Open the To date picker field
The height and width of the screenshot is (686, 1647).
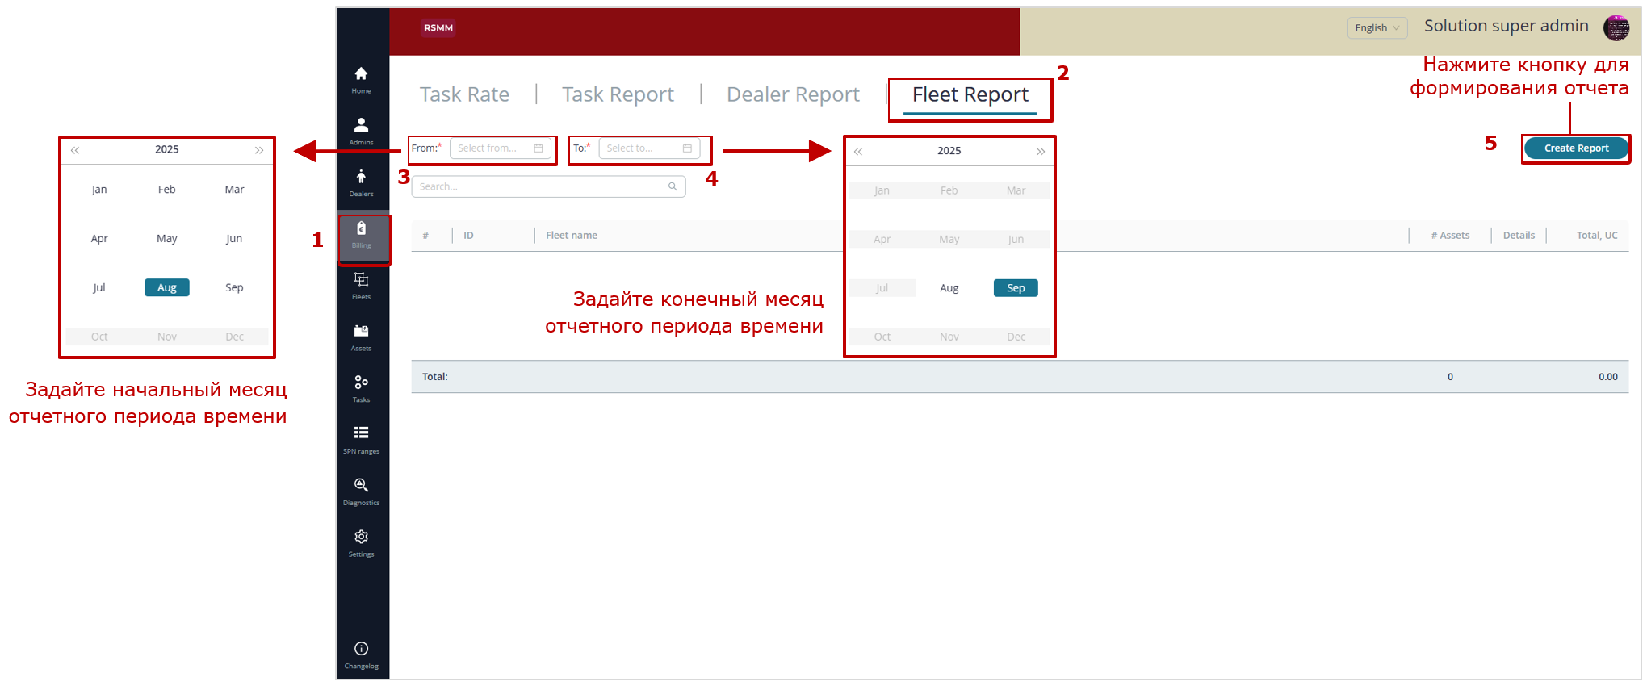pos(648,148)
